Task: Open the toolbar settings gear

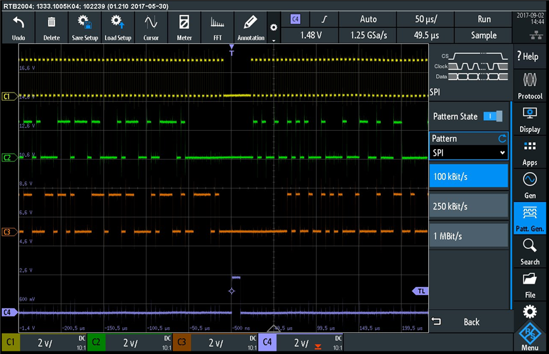Action: pos(274,28)
